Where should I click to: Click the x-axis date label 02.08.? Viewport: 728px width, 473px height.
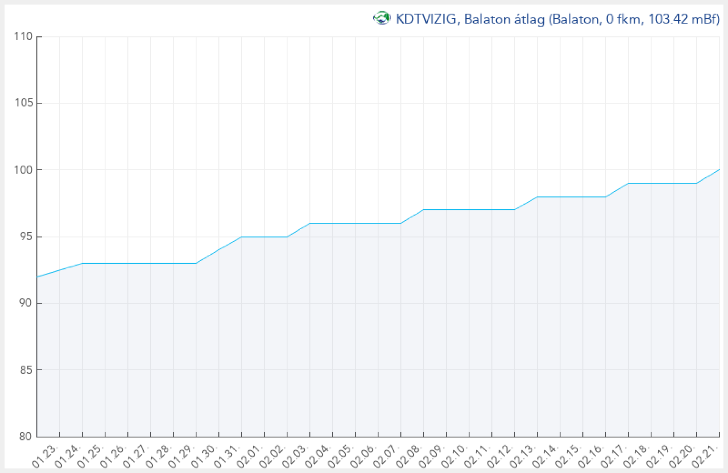(409, 456)
